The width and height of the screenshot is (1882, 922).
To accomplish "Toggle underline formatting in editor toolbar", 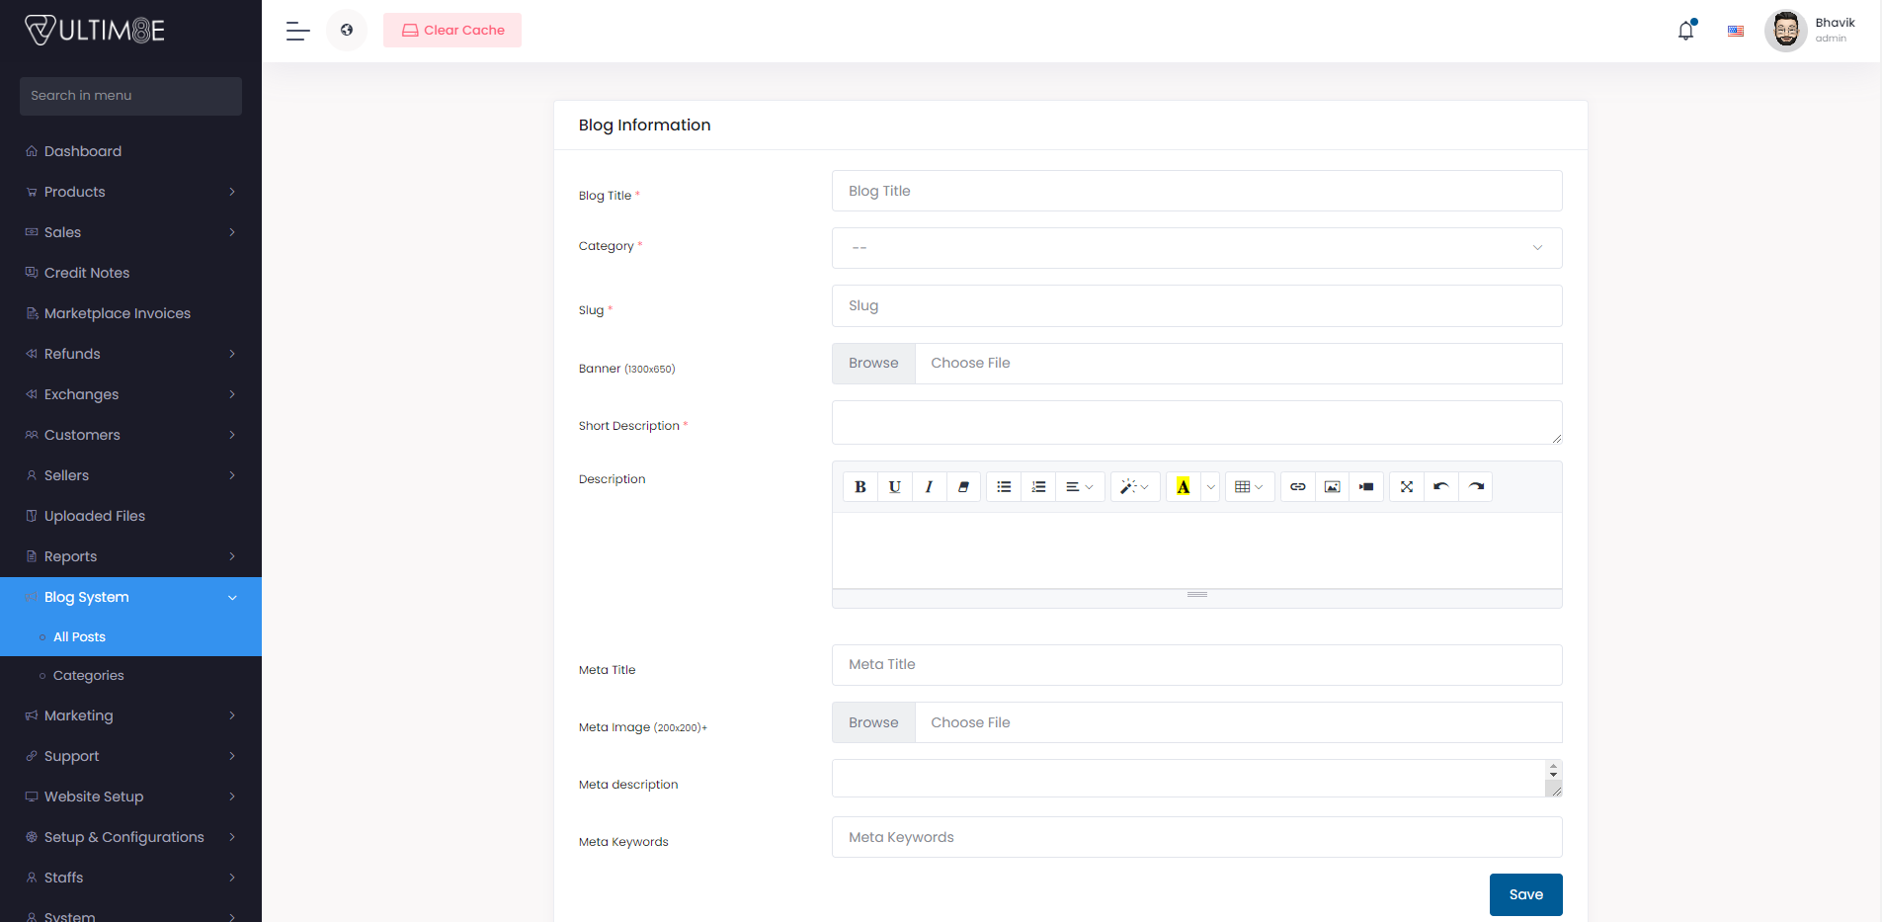I will (894, 487).
